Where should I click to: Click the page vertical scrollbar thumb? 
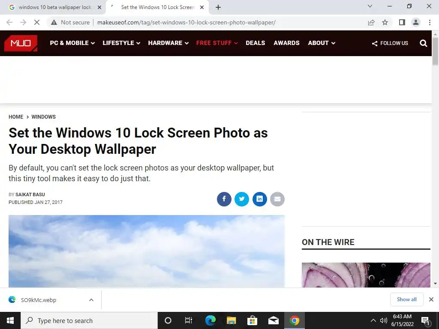coord(435,51)
